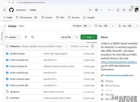
Task: Open the hamburger navigation menu
Action: pos(5,10)
